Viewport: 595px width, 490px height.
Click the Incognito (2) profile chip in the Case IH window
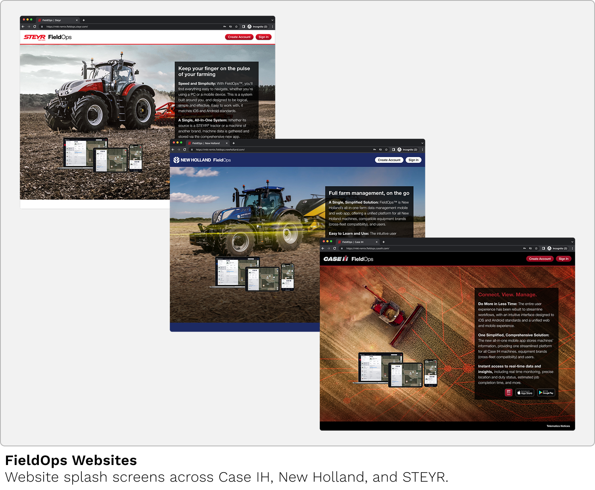coord(557,248)
